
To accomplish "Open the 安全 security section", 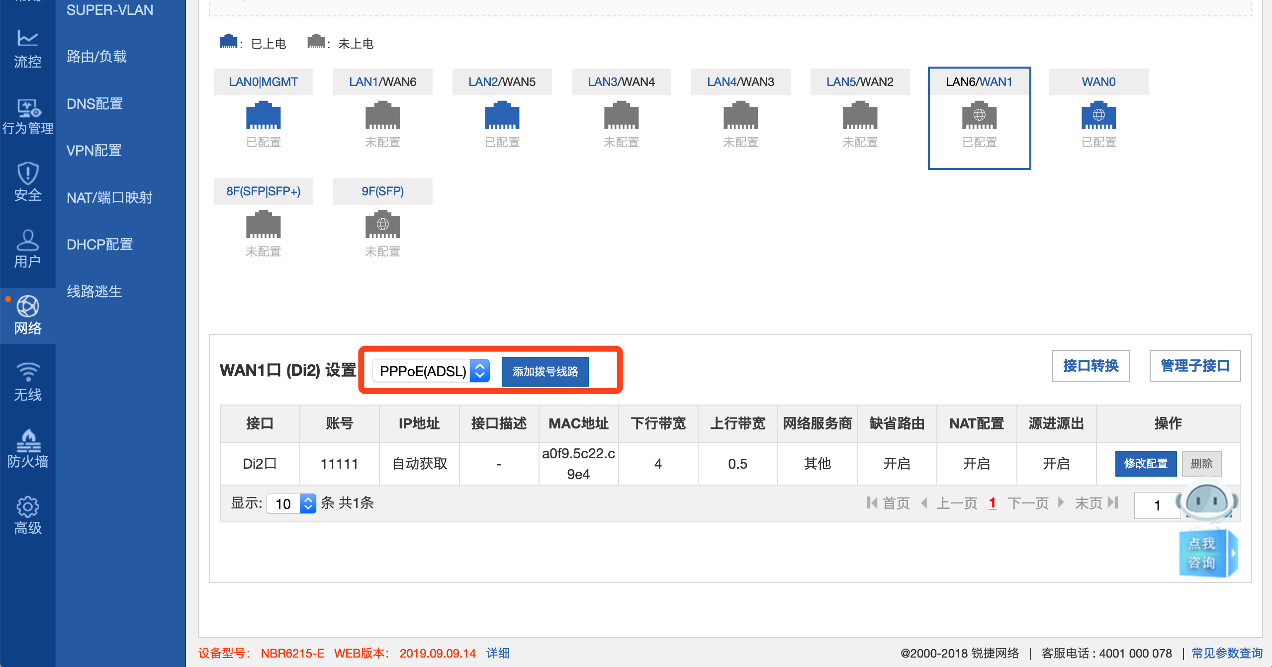I will (27, 182).
